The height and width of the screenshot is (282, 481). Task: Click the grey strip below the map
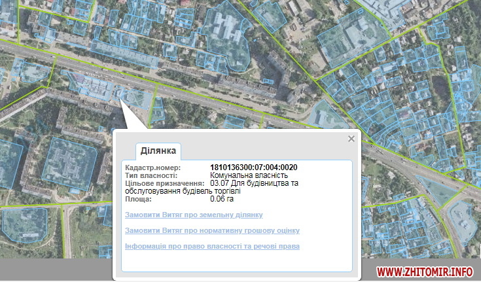(52, 270)
